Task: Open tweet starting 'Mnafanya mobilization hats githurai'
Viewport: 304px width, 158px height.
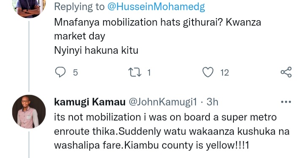Action: coord(157,36)
